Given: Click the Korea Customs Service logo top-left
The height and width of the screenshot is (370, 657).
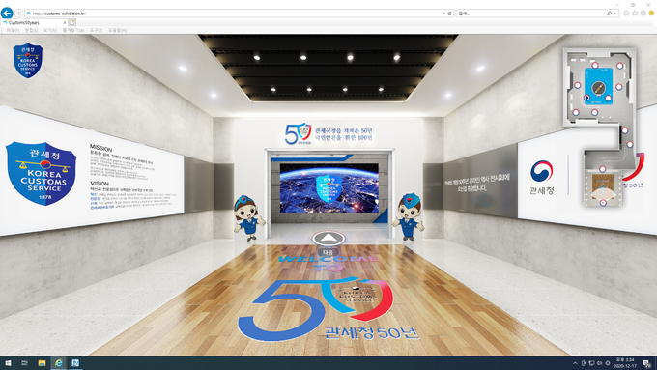Looking at the screenshot, I should click(28, 60).
